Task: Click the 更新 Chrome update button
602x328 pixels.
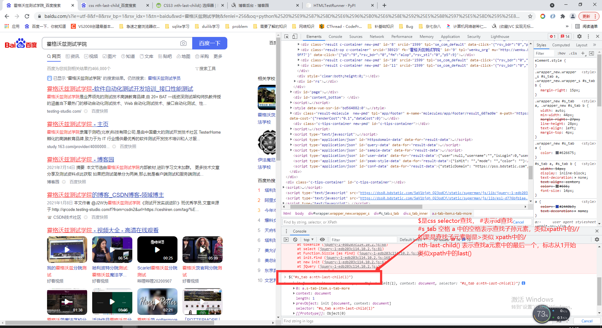Action: (x=589, y=16)
